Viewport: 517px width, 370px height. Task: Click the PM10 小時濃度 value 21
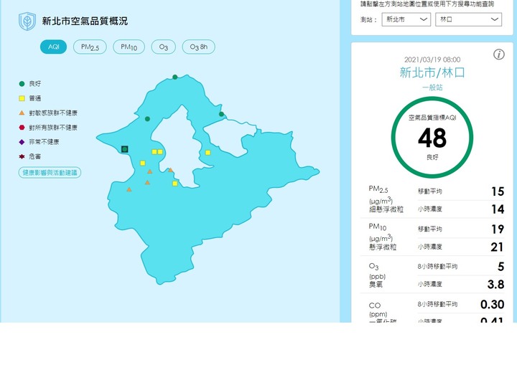(497, 247)
